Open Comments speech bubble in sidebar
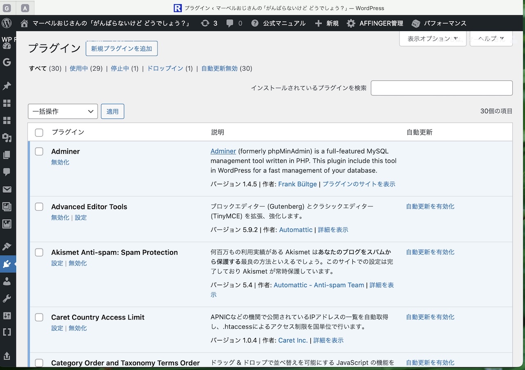This screenshot has height=370, width=525. tap(7, 172)
